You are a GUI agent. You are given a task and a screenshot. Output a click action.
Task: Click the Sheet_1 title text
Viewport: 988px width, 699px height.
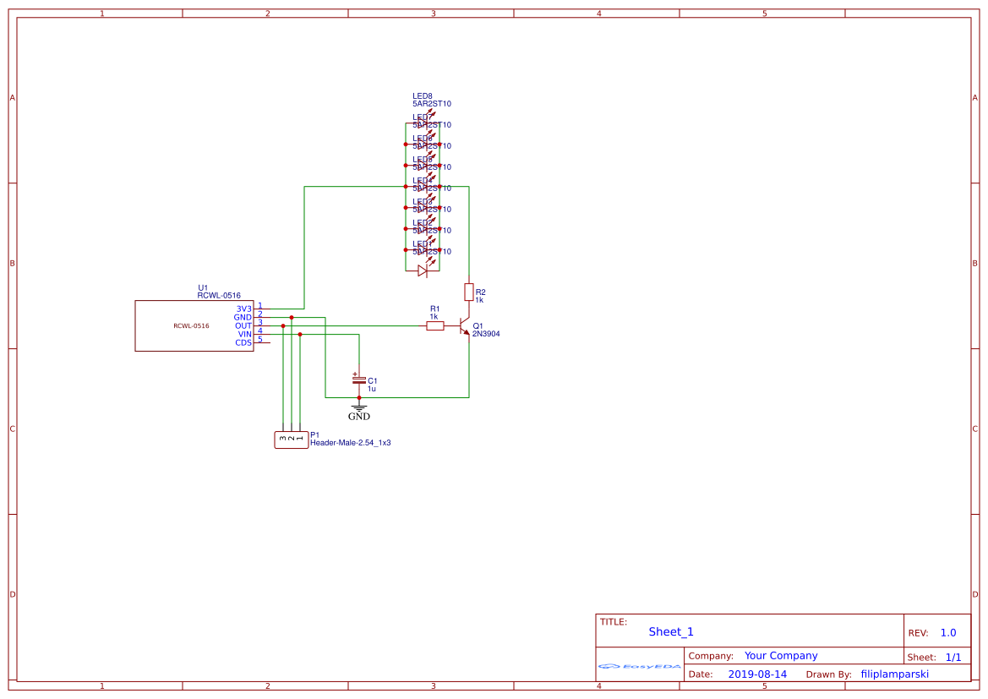(669, 631)
